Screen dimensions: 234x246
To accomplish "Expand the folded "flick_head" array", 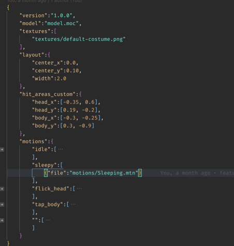I will (2, 189).
